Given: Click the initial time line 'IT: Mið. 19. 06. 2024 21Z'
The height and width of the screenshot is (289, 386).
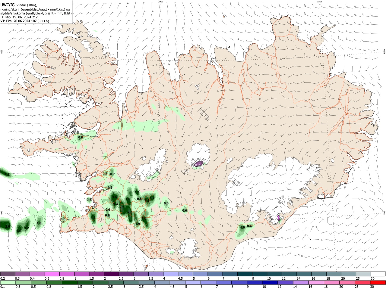Looking at the screenshot, I should point(19,17).
